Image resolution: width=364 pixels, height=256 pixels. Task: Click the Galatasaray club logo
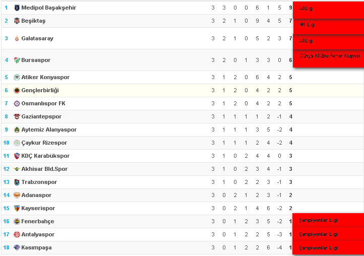click(x=17, y=38)
